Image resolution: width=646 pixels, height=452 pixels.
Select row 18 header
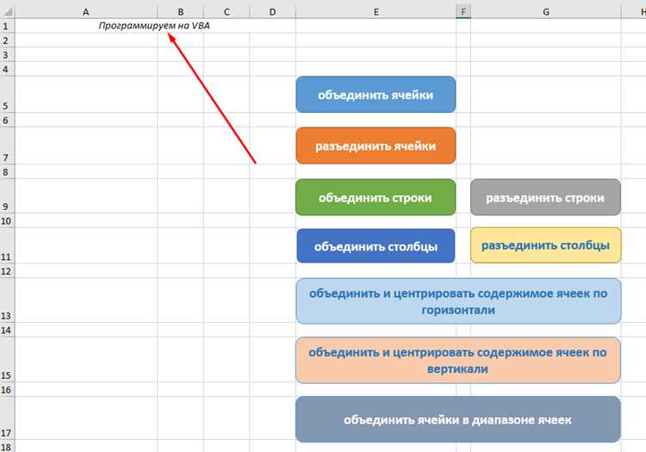tap(7, 446)
